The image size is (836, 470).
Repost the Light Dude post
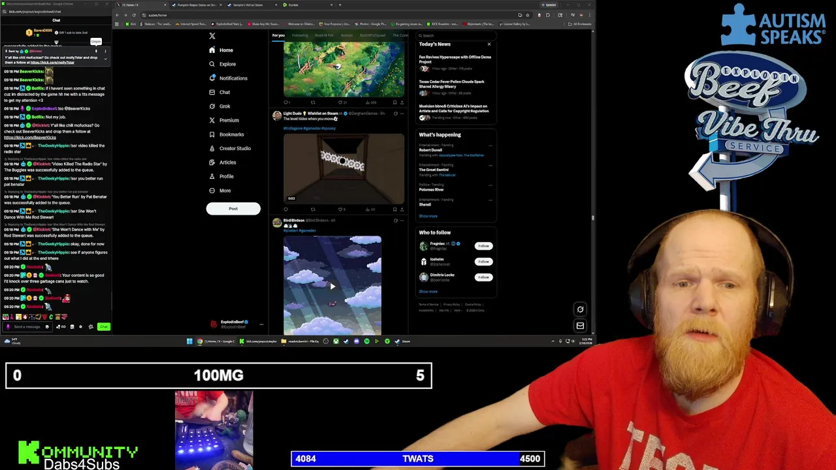tap(313, 210)
